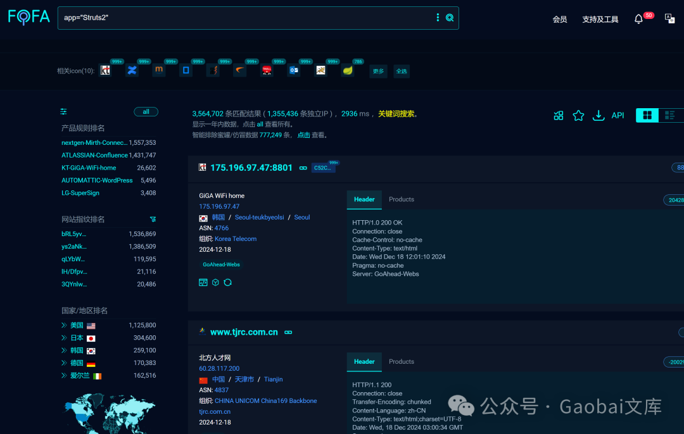Click the 更多 button for related icons
This screenshot has height=434, width=684.
378,71
